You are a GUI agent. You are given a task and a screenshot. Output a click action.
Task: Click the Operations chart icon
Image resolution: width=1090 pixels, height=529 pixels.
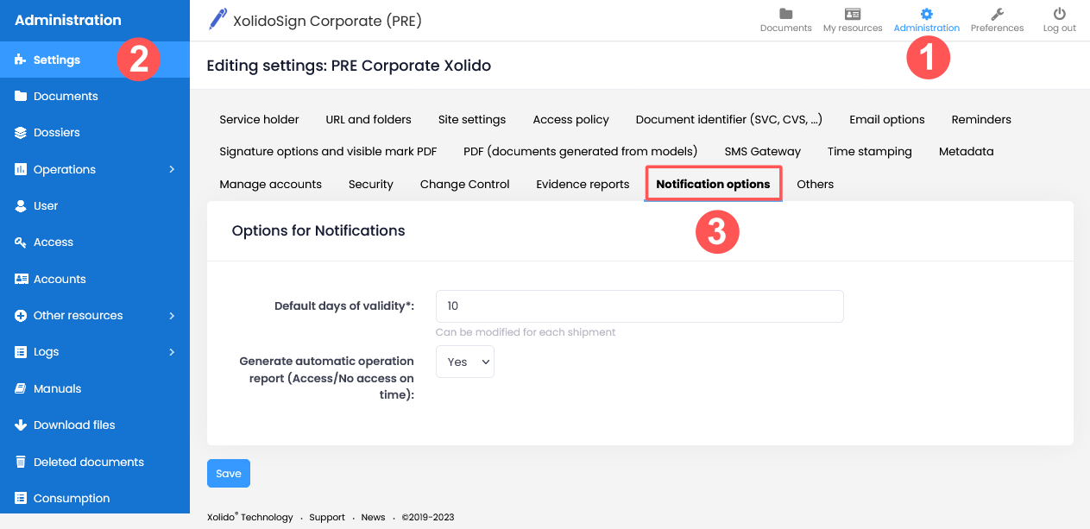point(21,169)
